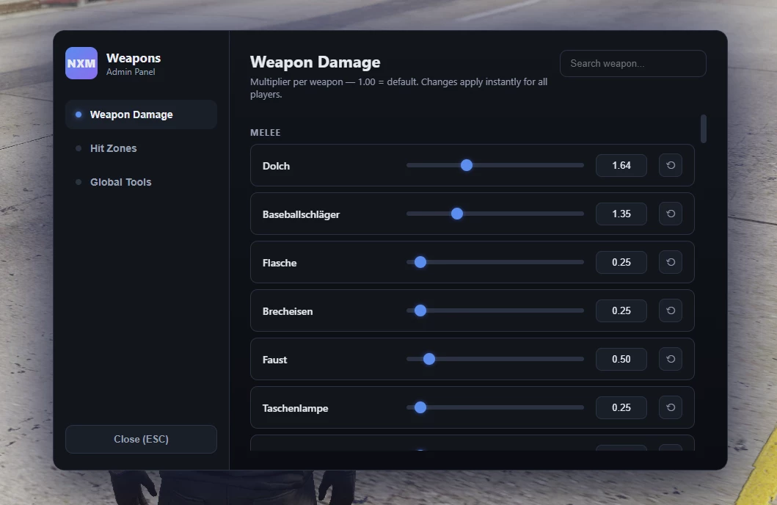
Task: Open the Weapon Damage section
Action: point(141,115)
